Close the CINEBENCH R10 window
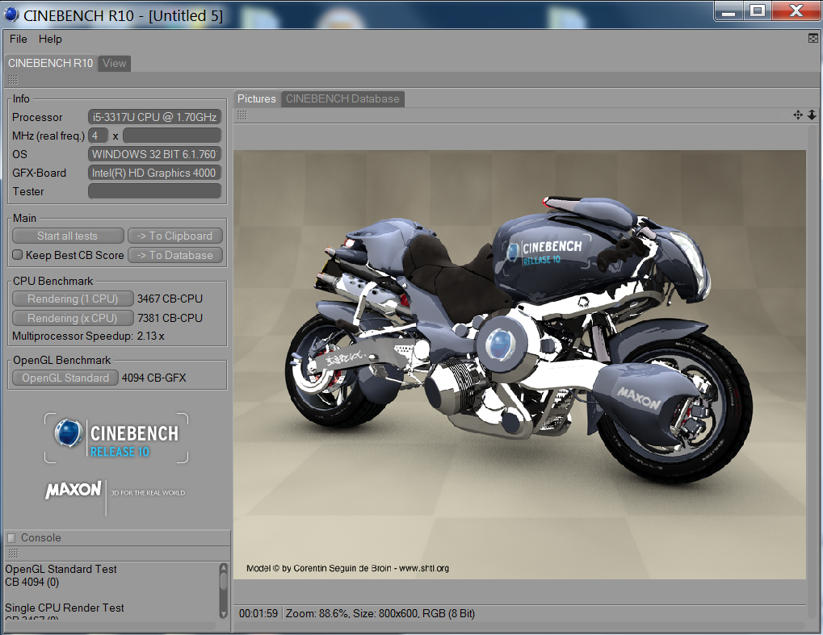This screenshot has width=823, height=635. (x=796, y=10)
